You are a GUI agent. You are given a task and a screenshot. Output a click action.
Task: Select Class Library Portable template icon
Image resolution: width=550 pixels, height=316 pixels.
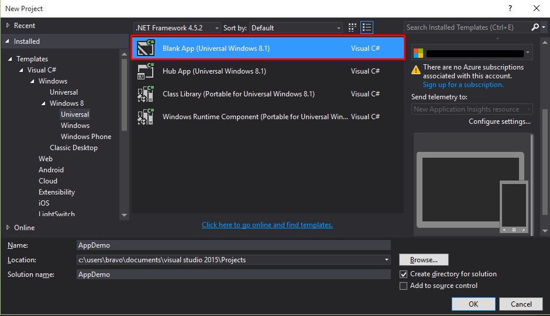[x=146, y=94]
